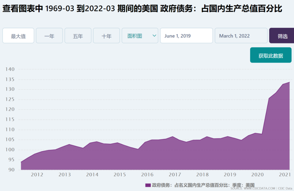Open the 面积图 chart type dropdown
294x191 pixels.
(x=140, y=36)
